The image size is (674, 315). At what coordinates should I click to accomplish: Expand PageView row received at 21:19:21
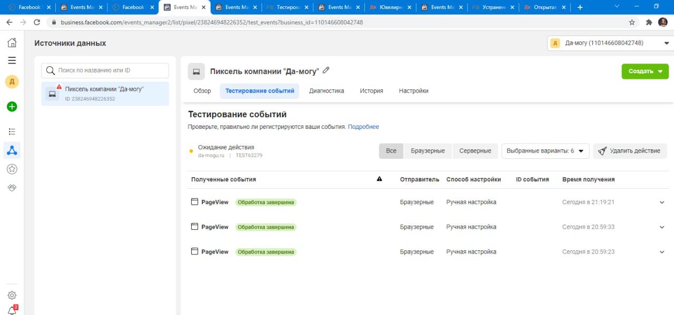coord(662,202)
